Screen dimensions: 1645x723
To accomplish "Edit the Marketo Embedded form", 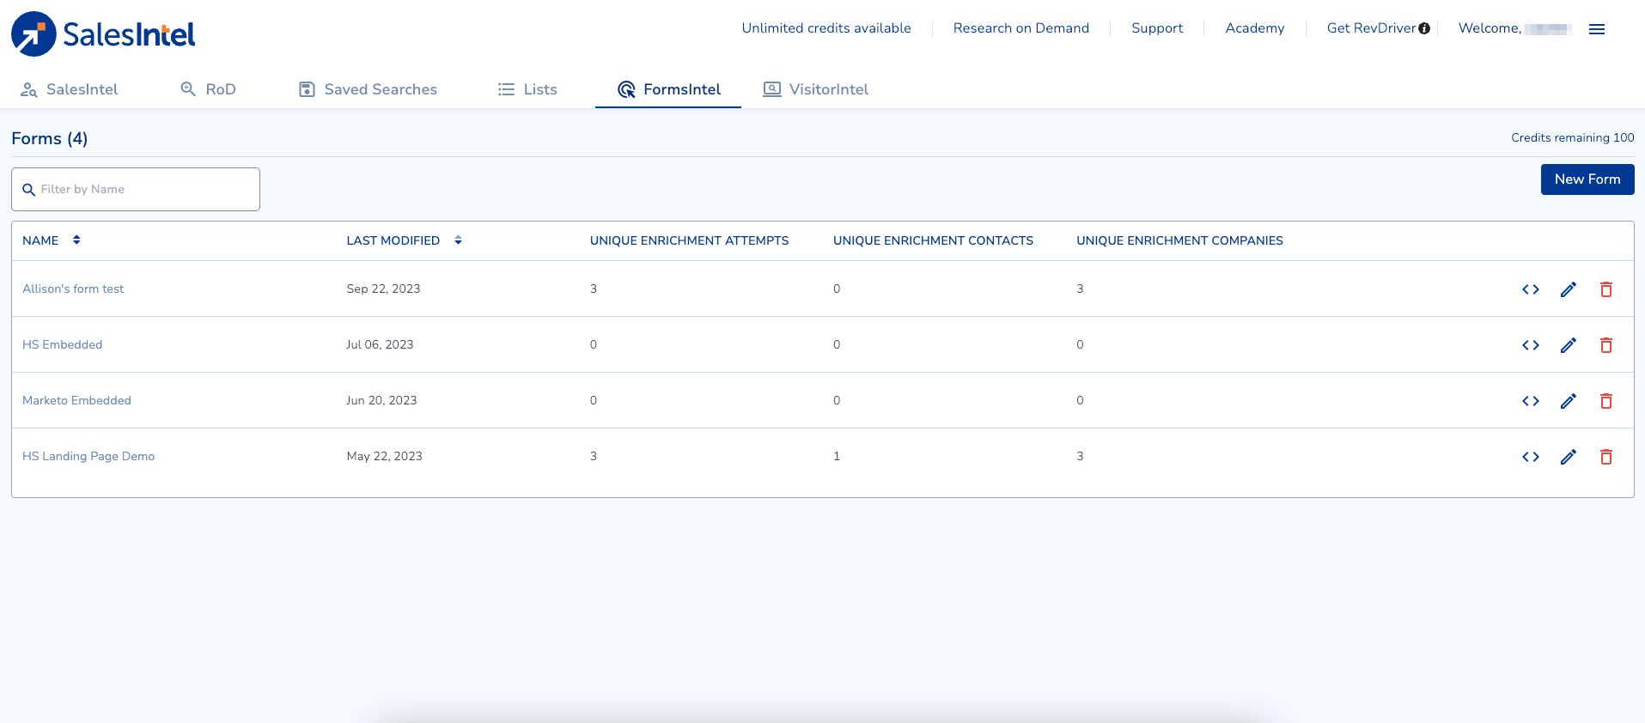I will 1568,401.
